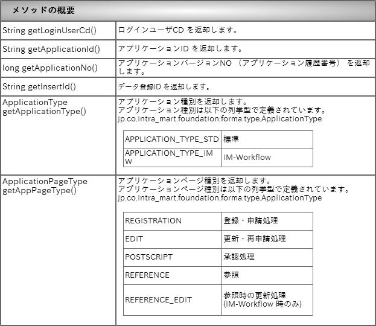The width and height of the screenshot is (376, 326).
Task: Click the データ登録ID を返却します description
Action: pyautogui.click(x=164, y=86)
